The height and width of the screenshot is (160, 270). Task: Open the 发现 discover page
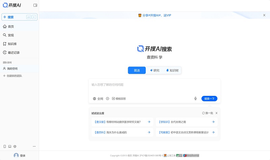(19, 35)
